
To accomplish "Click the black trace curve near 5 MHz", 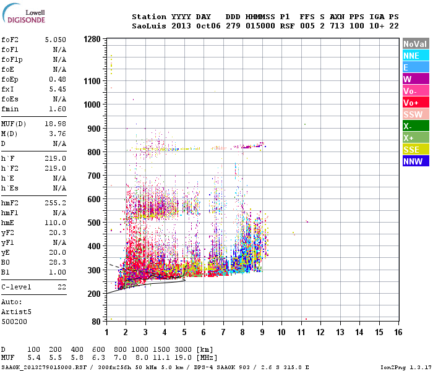I will [184, 275].
